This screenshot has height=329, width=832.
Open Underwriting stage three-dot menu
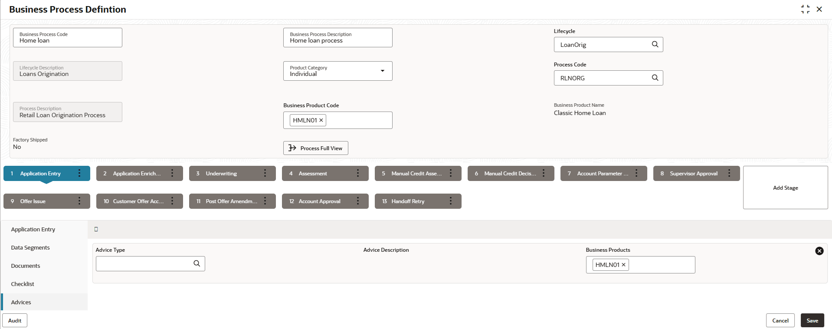click(x=265, y=173)
